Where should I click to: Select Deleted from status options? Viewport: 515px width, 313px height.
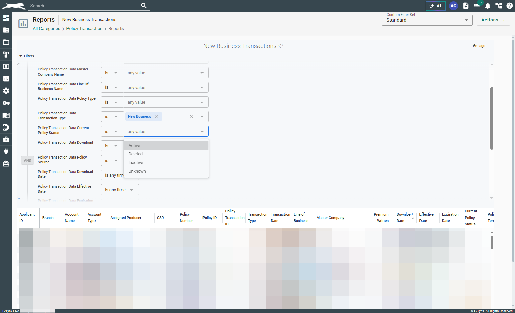pyautogui.click(x=166, y=154)
